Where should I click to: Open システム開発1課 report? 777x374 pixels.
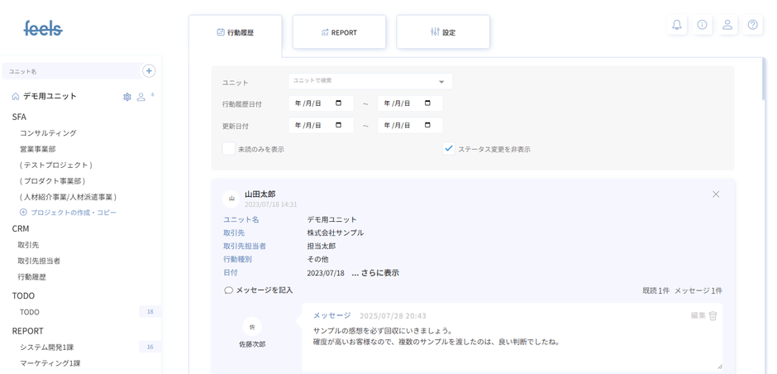point(46,348)
